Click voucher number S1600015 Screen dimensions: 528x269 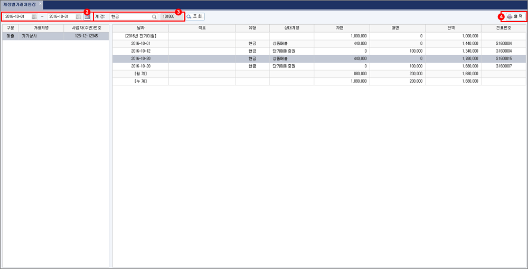tap(503, 59)
